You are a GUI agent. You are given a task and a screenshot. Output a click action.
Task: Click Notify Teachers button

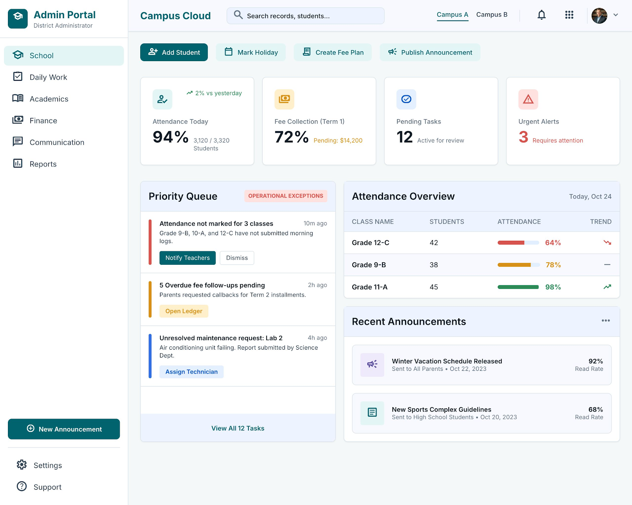point(188,258)
